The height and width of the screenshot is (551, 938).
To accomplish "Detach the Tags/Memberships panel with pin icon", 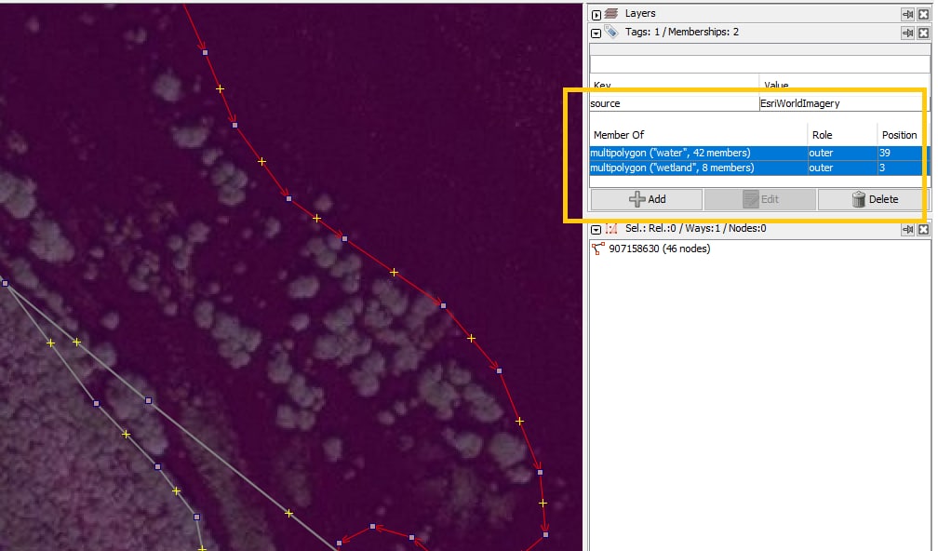I will pyautogui.click(x=907, y=33).
